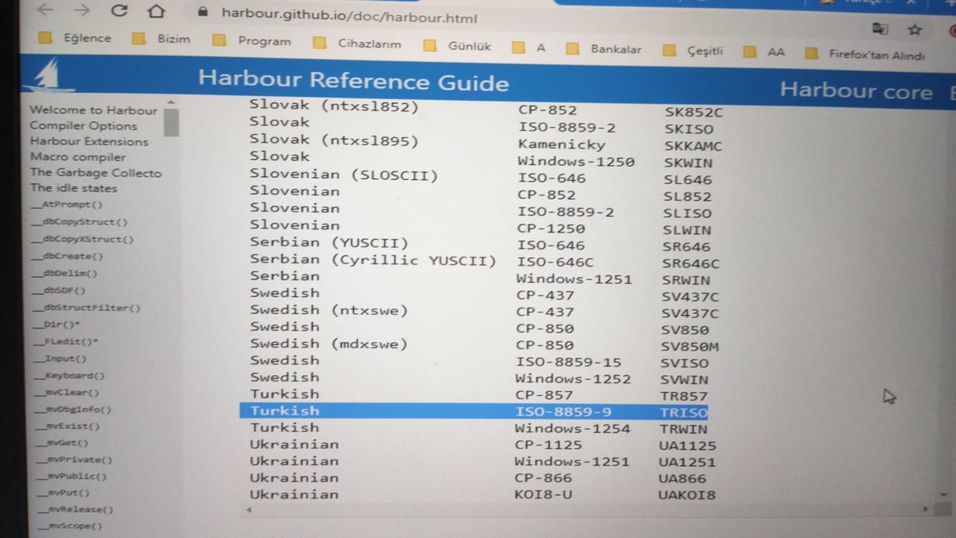Click the UAKOI8 code cell
The width and height of the screenshot is (956, 538).
(687, 495)
